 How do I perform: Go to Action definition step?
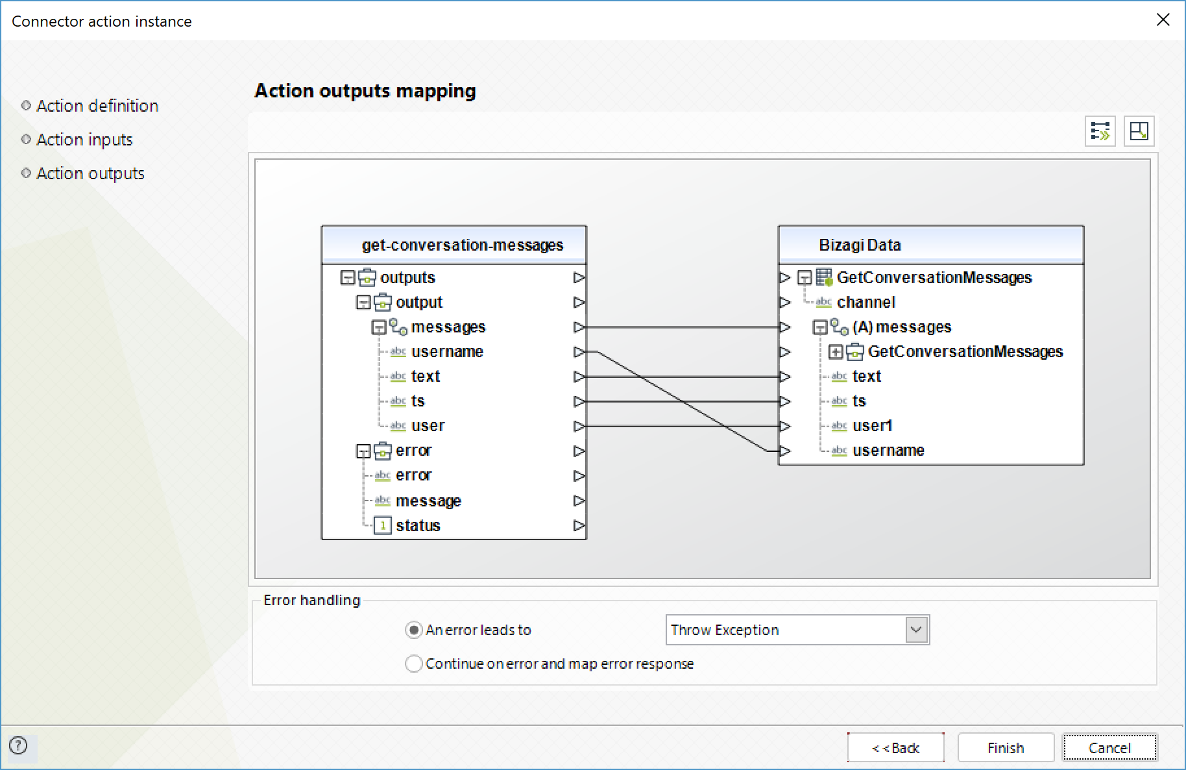point(97,106)
